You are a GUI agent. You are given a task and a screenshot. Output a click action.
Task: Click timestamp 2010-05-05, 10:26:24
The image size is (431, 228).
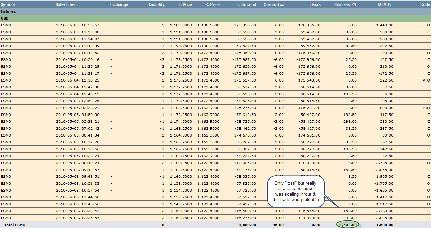[78, 156]
